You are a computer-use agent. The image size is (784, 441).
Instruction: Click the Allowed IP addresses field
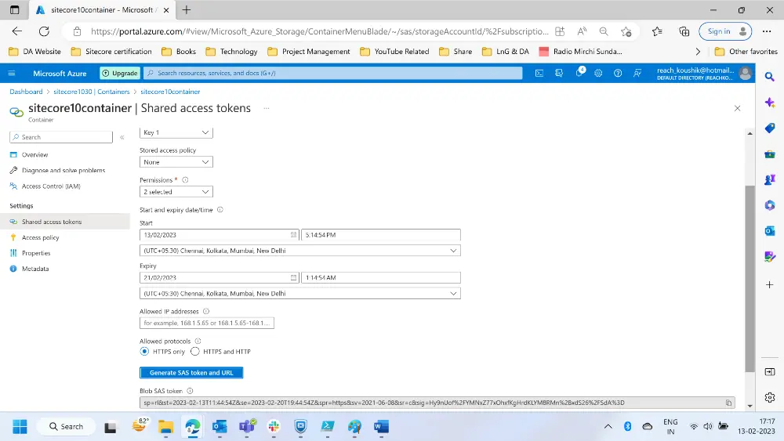click(x=206, y=324)
